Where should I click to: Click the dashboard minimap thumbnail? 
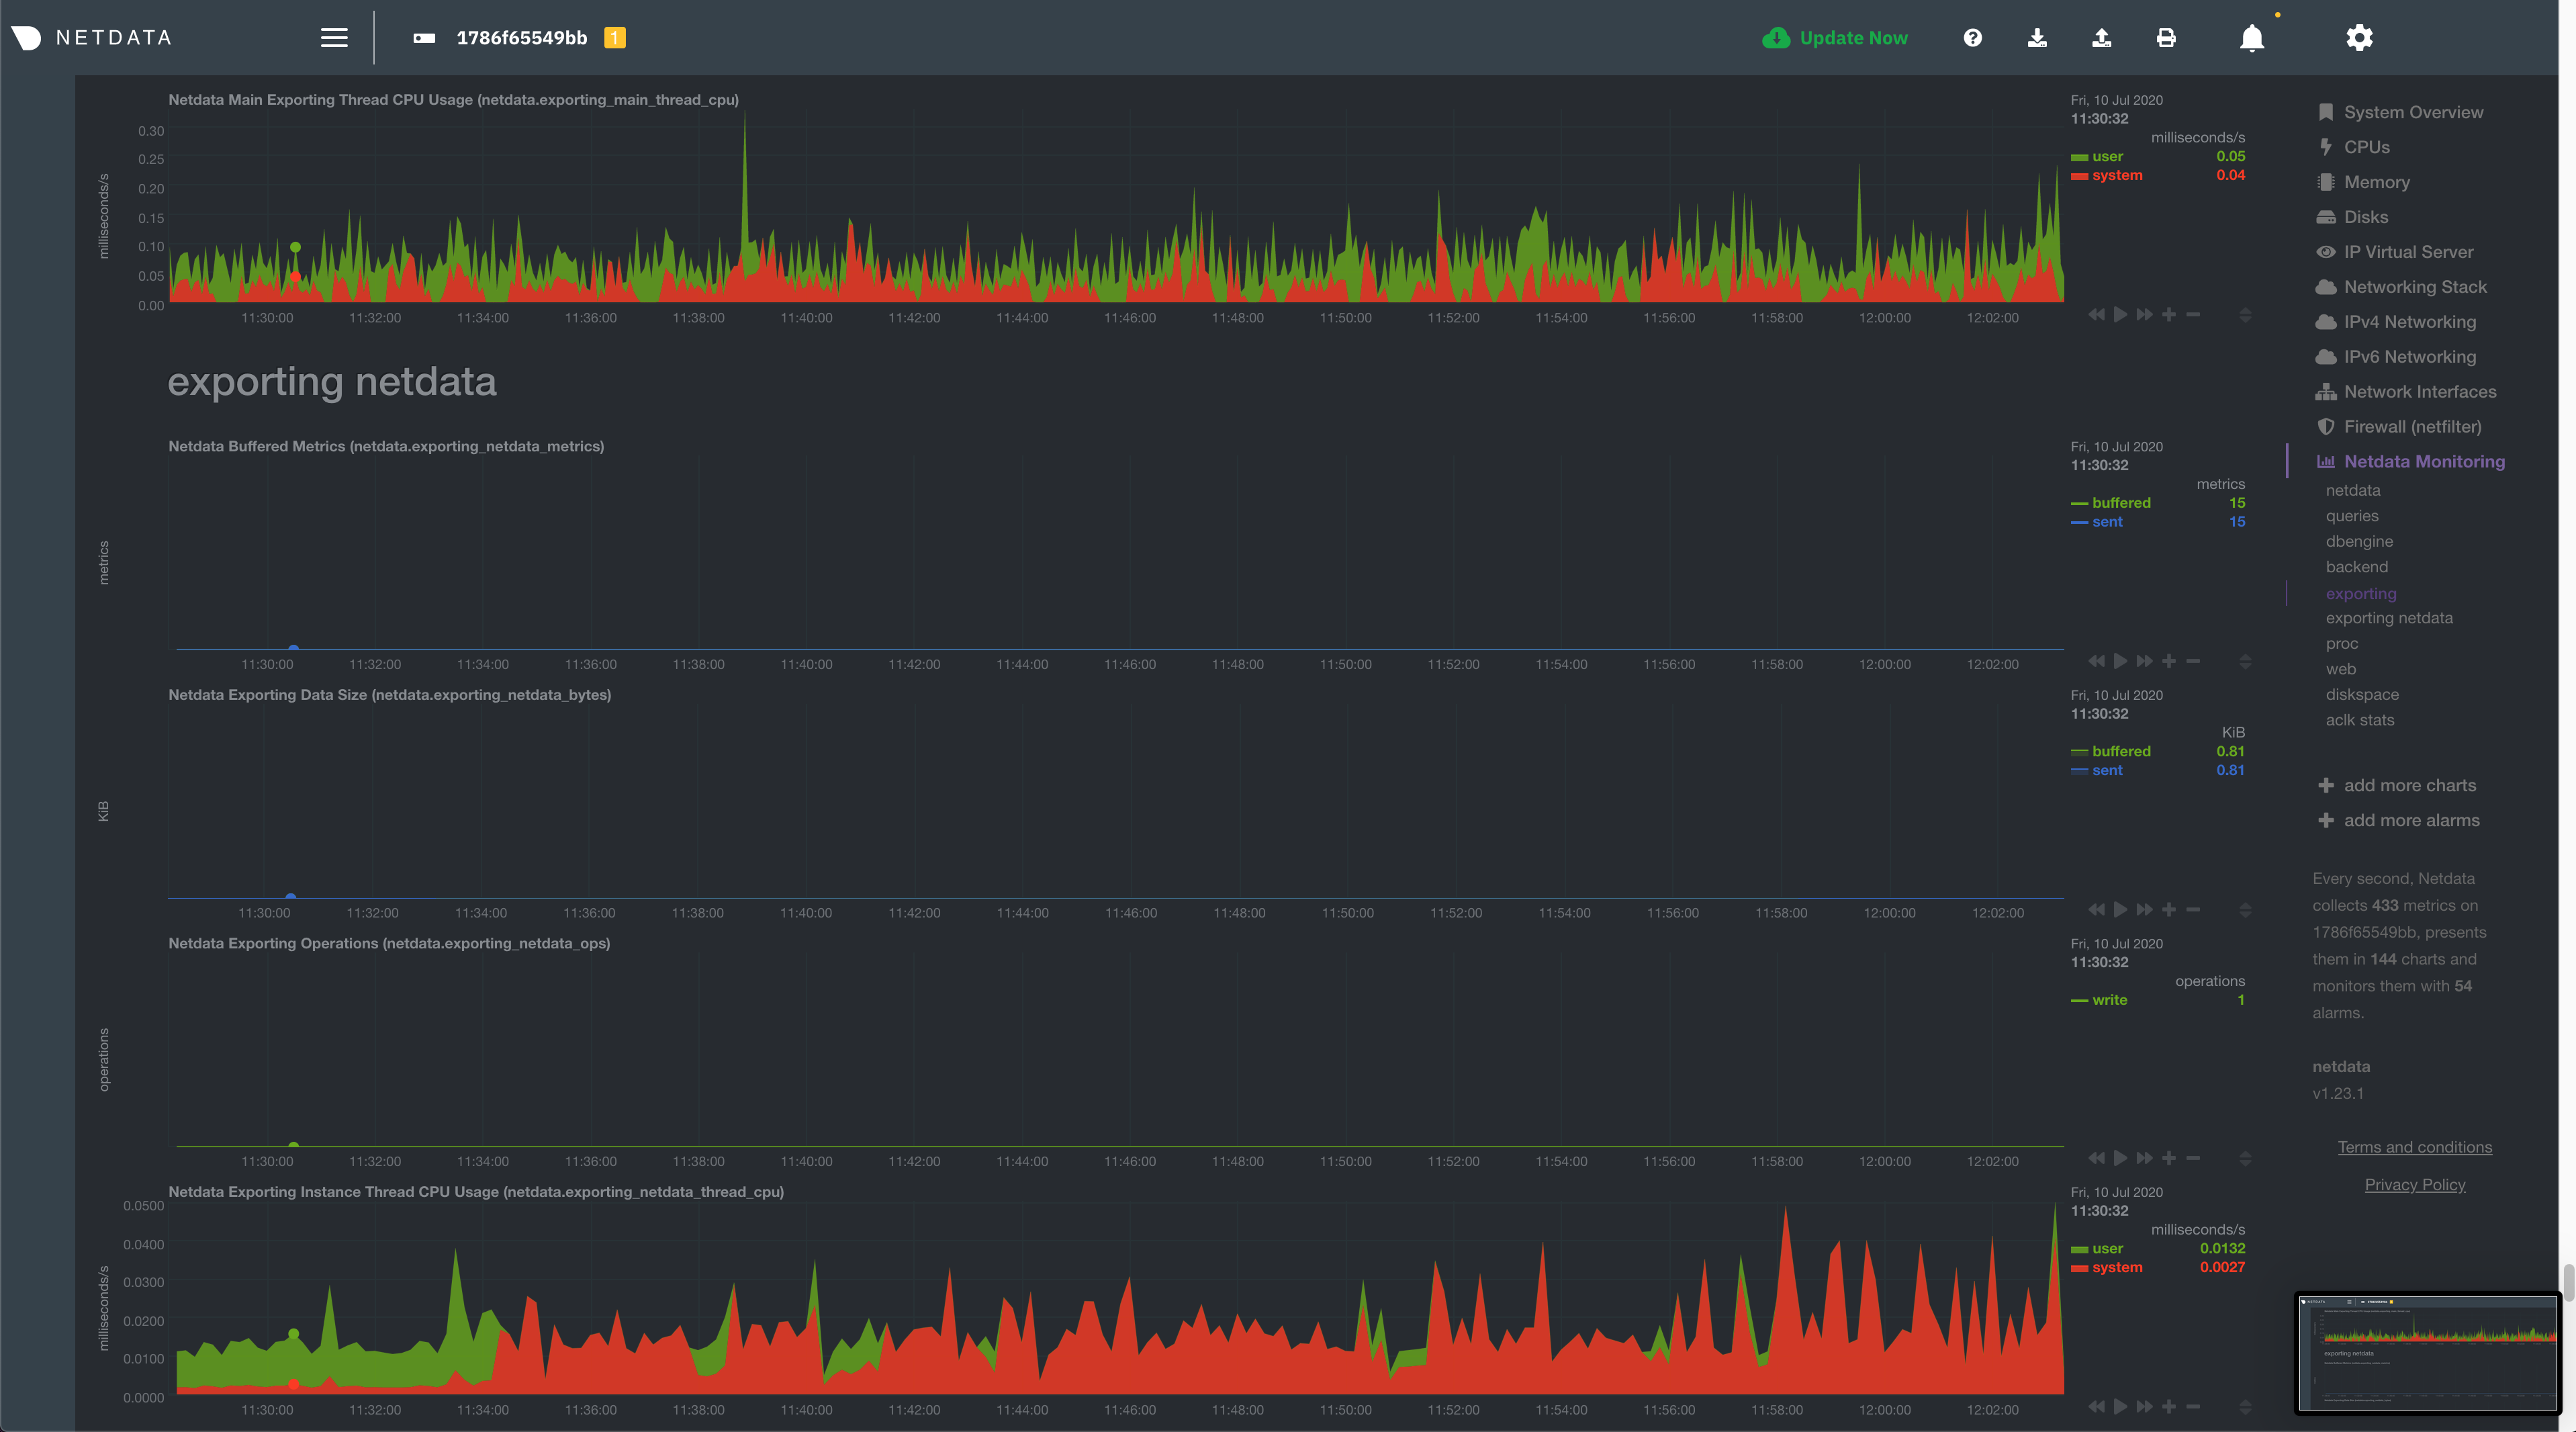[x=2427, y=1353]
